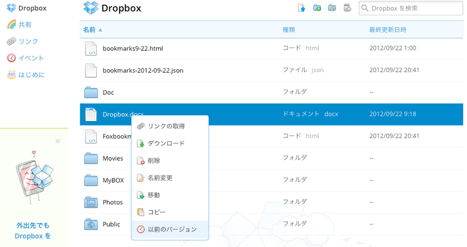
Task: Click the code file icon of Foxbookmark row
Action: tap(91, 136)
